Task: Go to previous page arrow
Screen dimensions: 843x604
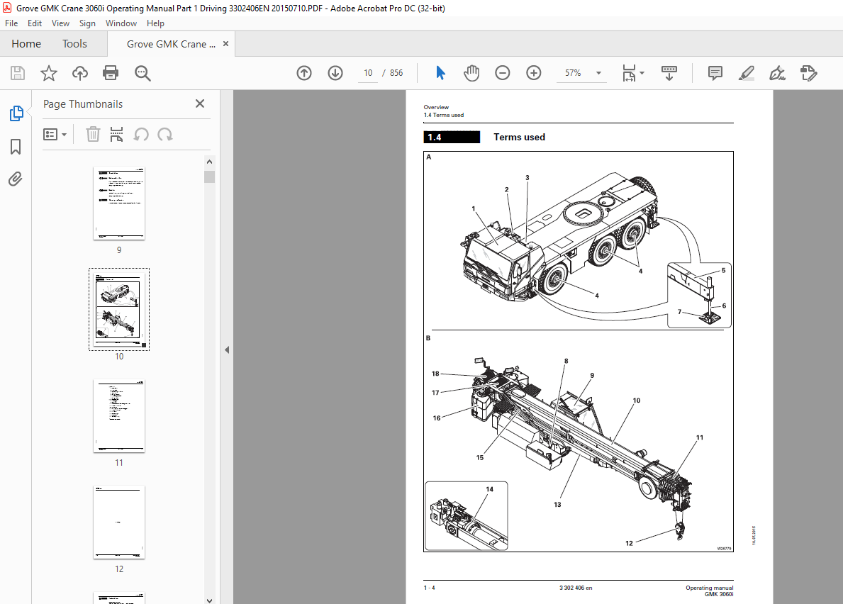Action: pyautogui.click(x=304, y=72)
